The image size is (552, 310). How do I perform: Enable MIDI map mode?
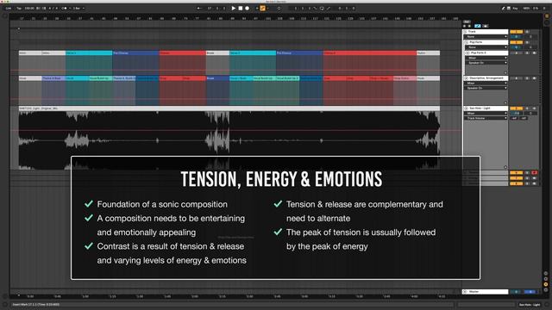[x=526, y=8]
